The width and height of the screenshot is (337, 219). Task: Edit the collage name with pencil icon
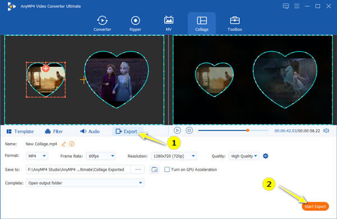click(x=63, y=144)
